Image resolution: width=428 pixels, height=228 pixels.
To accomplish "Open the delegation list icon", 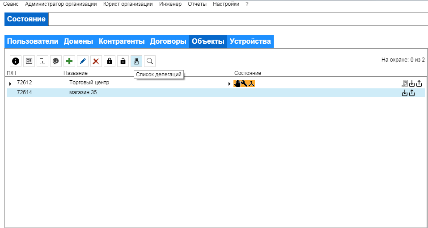I will (136, 61).
